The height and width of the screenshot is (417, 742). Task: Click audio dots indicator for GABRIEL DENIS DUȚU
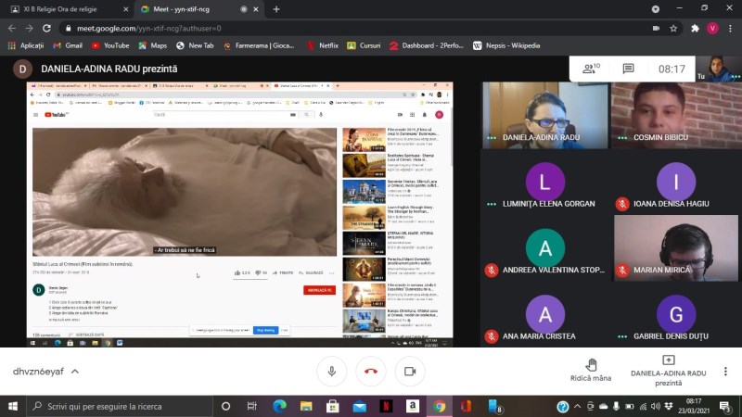pos(622,336)
